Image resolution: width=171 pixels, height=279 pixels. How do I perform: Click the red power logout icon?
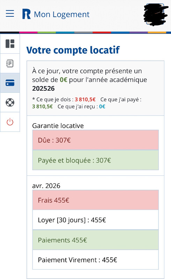click(x=10, y=122)
